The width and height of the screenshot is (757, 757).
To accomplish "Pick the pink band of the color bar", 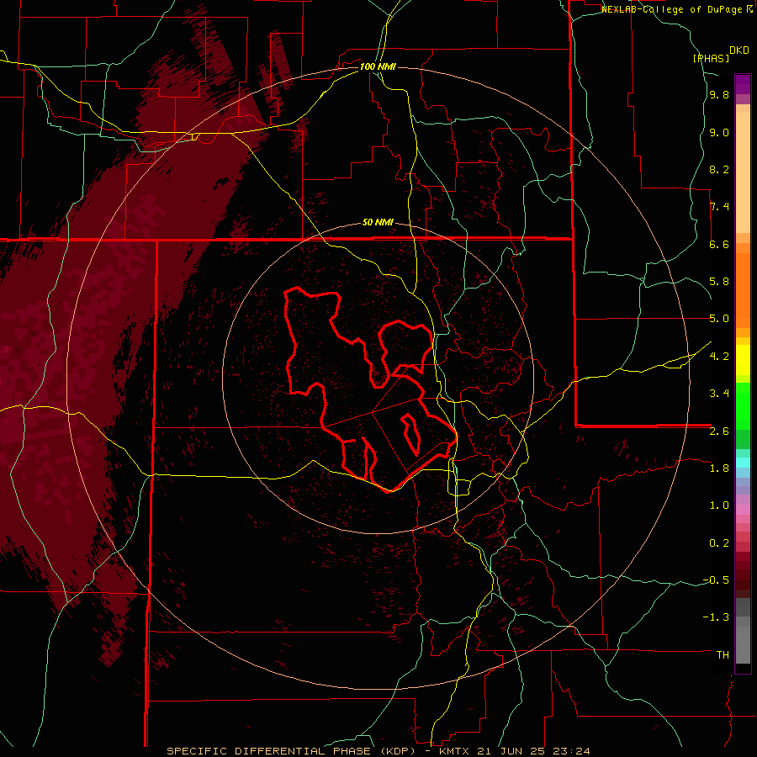I will (743, 510).
